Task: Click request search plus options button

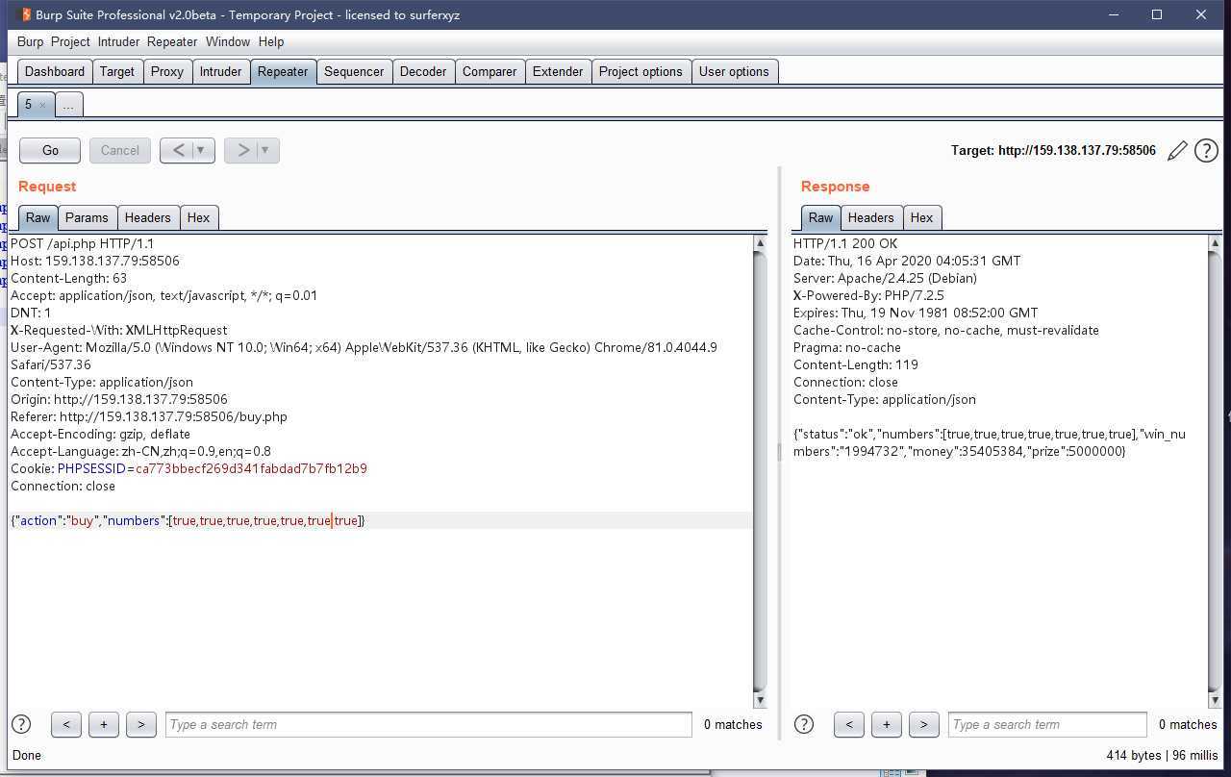Action: coord(104,724)
